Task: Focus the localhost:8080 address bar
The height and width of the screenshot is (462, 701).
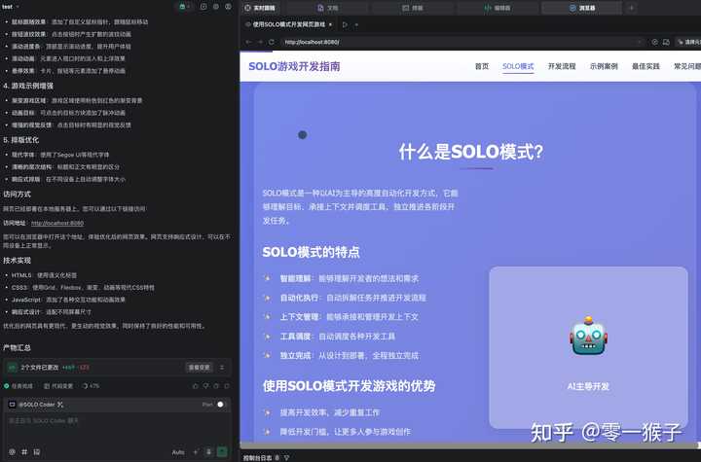Action: (x=461, y=42)
